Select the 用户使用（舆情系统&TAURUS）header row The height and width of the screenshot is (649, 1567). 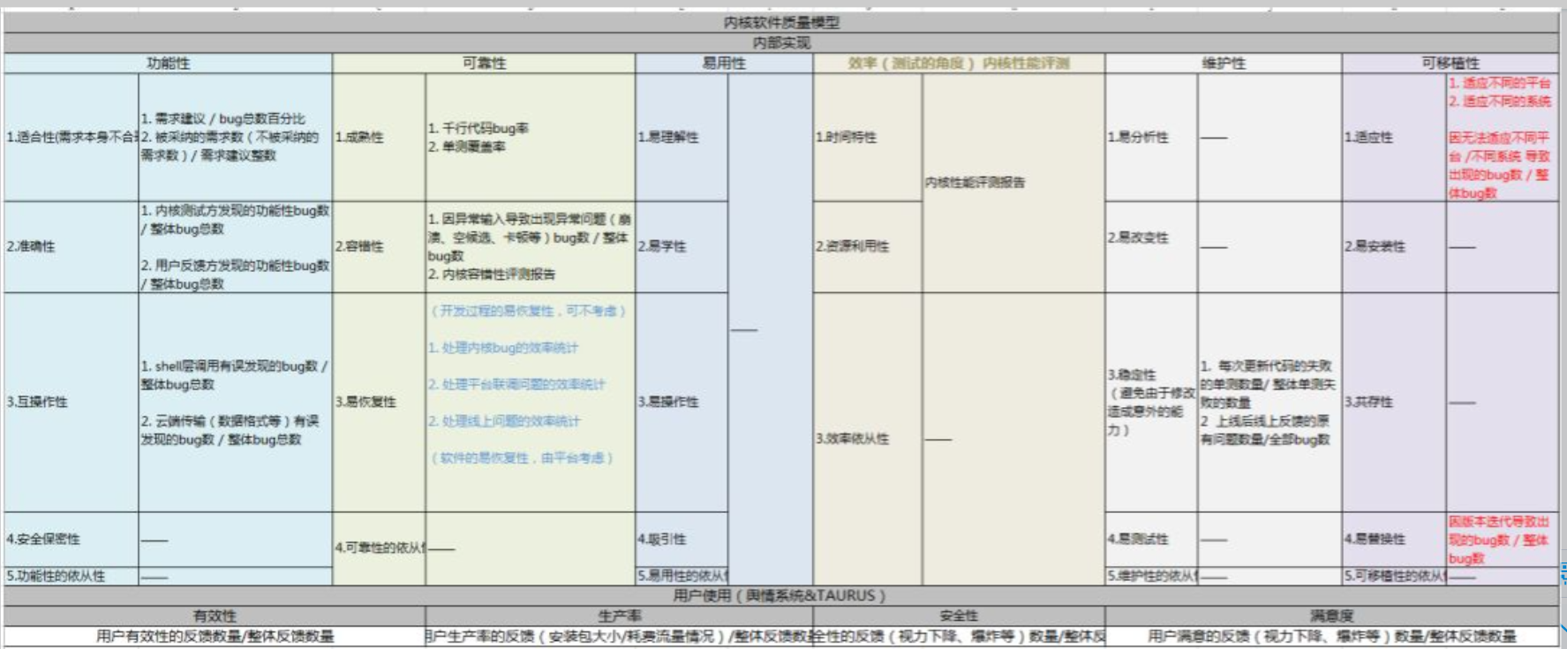coord(781,595)
